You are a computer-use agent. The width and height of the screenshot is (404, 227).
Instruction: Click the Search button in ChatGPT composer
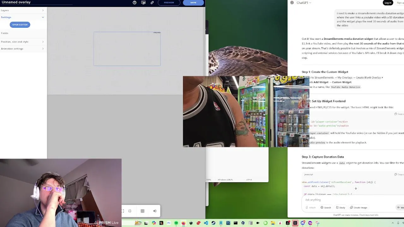click(326, 207)
